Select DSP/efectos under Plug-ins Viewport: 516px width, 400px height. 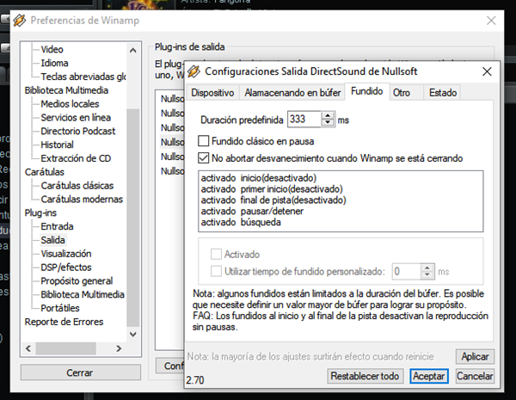point(66,267)
